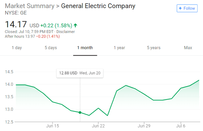Open the 1 month tab
The height and width of the screenshot is (131, 203).
pyautogui.click(x=85, y=48)
